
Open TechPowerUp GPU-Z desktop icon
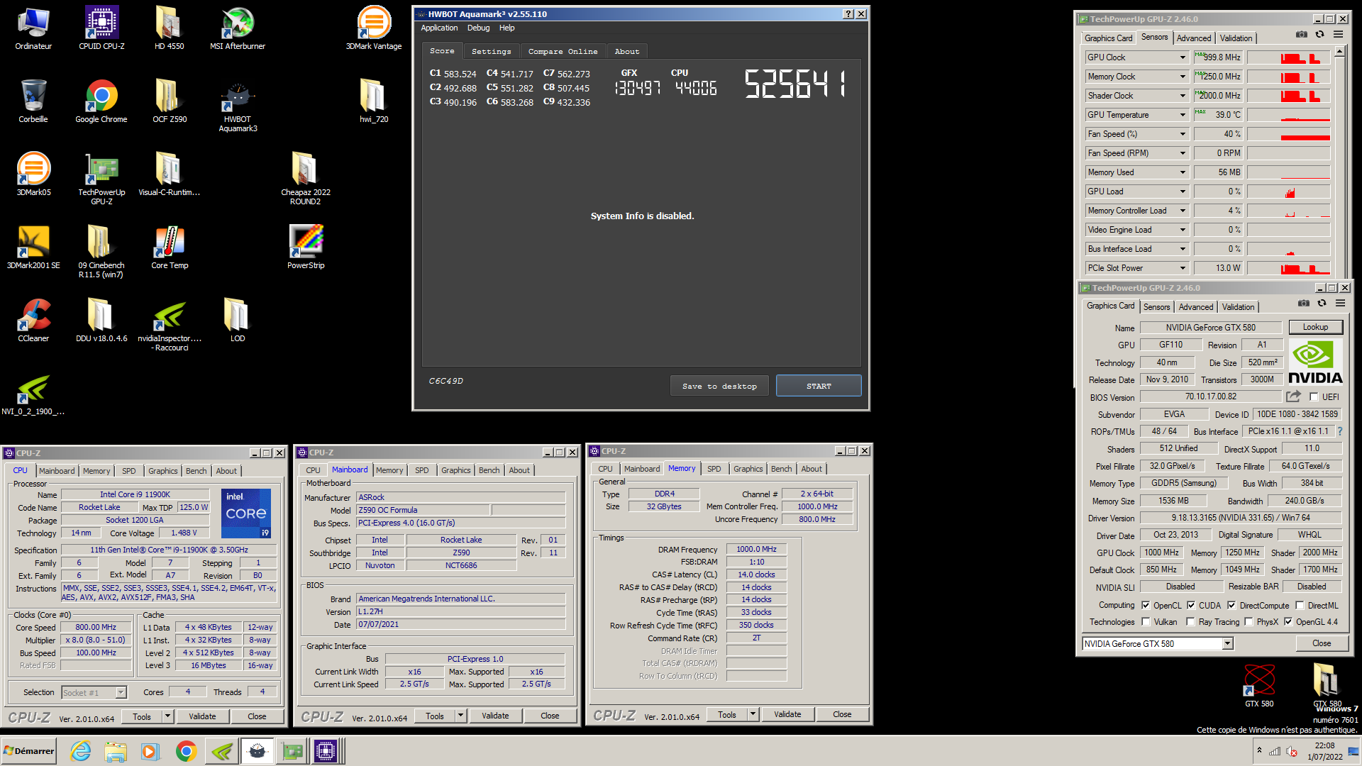[x=101, y=179]
